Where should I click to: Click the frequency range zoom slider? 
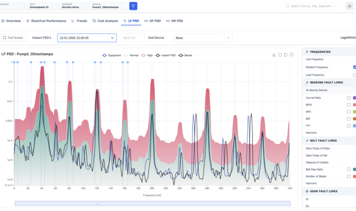(153, 203)
